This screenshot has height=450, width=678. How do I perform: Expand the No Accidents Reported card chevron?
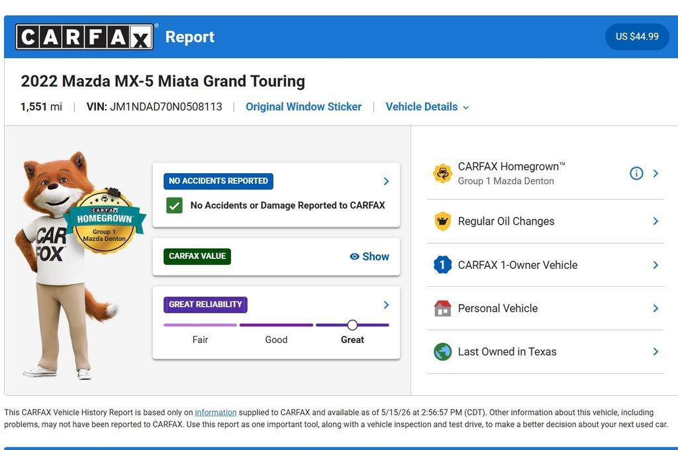pyautogui.click(x=386, y=181)
